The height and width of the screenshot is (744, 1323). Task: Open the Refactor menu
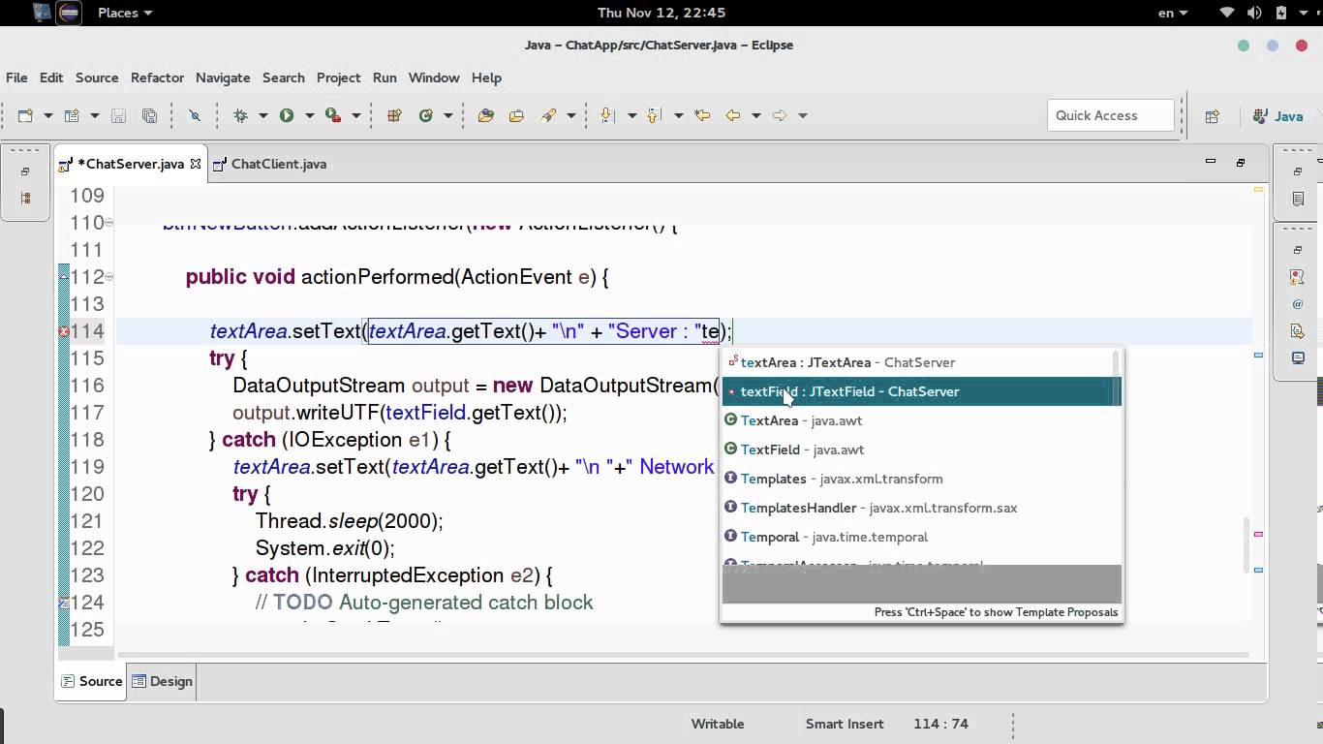click(x=157, y=77)
